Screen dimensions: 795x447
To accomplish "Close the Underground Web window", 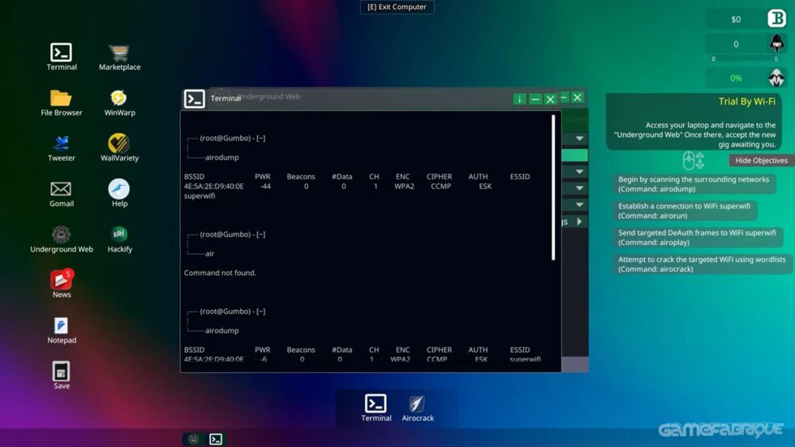I will click(578, 97).
